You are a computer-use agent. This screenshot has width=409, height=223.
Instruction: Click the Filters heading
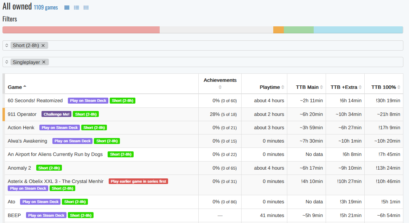click(9, 19)
